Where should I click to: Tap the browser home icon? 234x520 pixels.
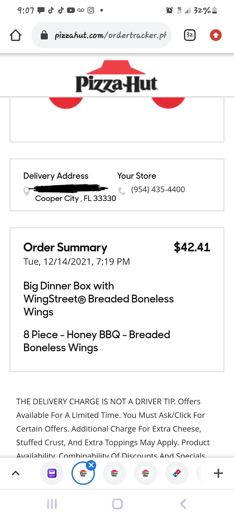pyautogui.click(x=16, y=35)
